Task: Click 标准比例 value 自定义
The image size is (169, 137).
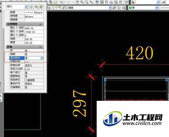Action: tap(34, 66)
